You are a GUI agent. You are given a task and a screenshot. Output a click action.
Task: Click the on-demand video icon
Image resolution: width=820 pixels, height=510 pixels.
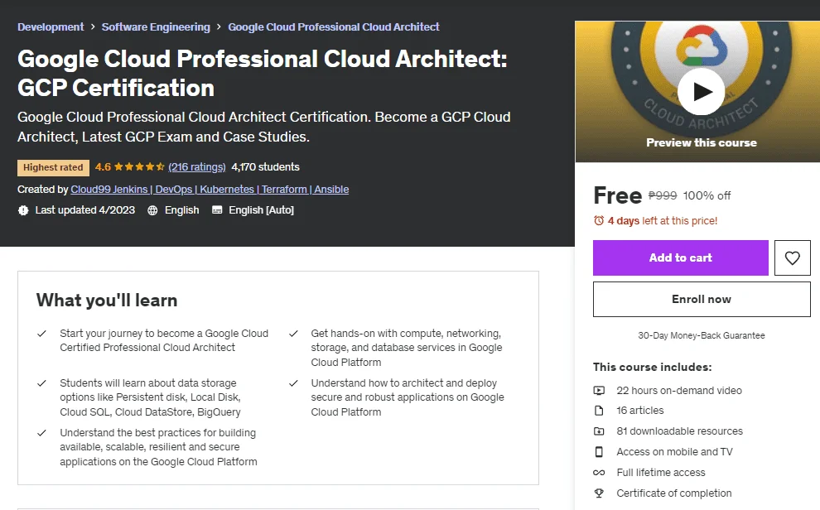(599, 390)
